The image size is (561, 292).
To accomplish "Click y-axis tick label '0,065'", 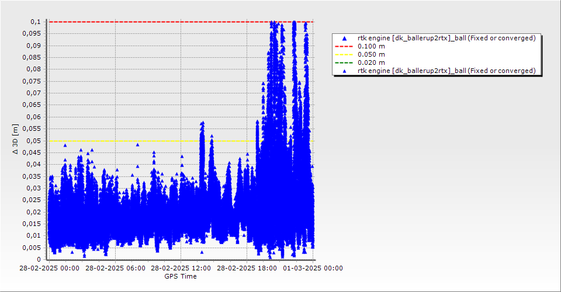I will (x=32, y=105).
